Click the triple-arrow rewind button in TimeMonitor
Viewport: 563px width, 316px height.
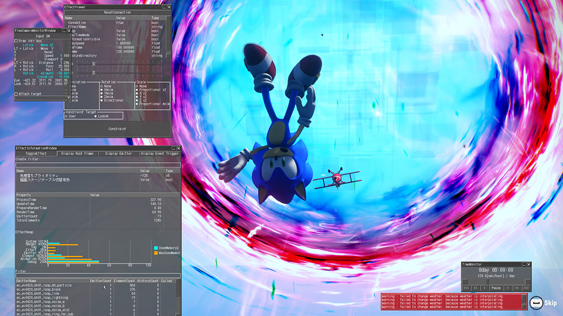click(x=467, y=288)
